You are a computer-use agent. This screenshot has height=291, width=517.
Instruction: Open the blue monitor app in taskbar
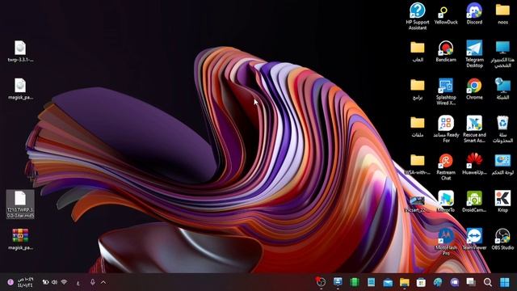click(x=338, y=282)
